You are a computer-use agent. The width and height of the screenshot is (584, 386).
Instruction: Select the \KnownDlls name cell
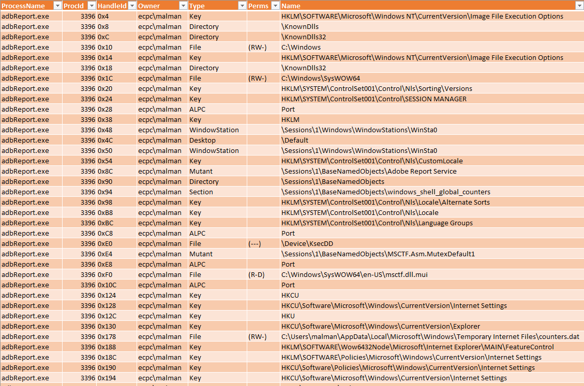[432, 27]
